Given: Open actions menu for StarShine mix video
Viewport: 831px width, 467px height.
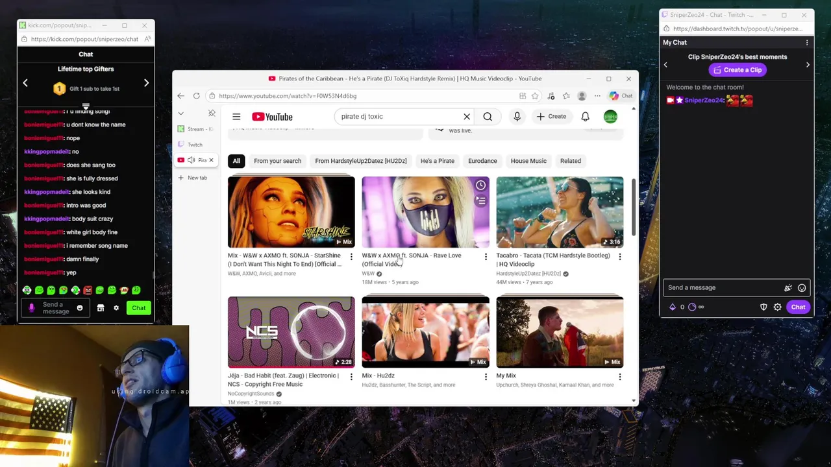Looking at the screenshot, I should click(351, 257).
